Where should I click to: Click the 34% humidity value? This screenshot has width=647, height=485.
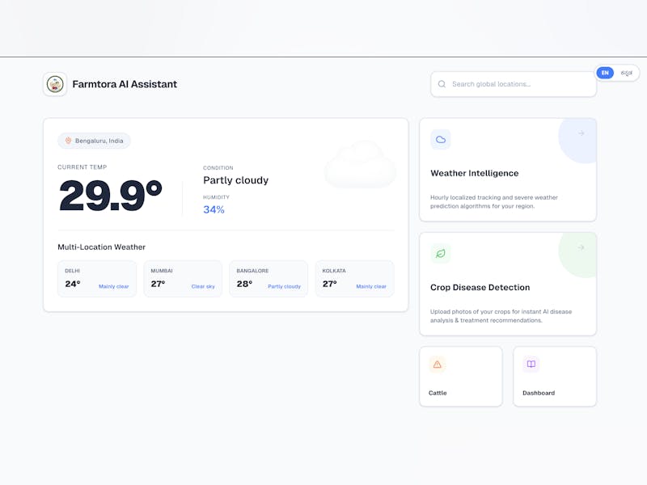click(x=214, y=209)
